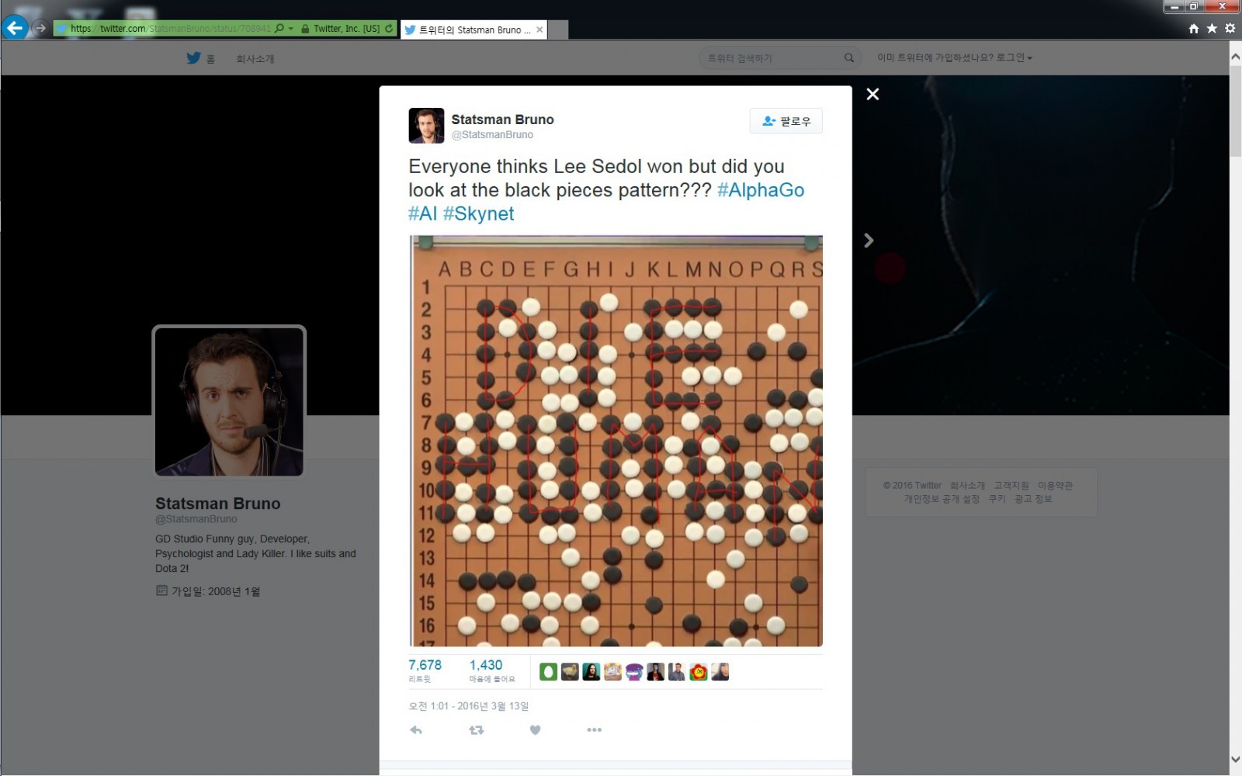Open 광고 정보 footer link
Viewport: 1242px width, 776px height.
point(1033,499)
